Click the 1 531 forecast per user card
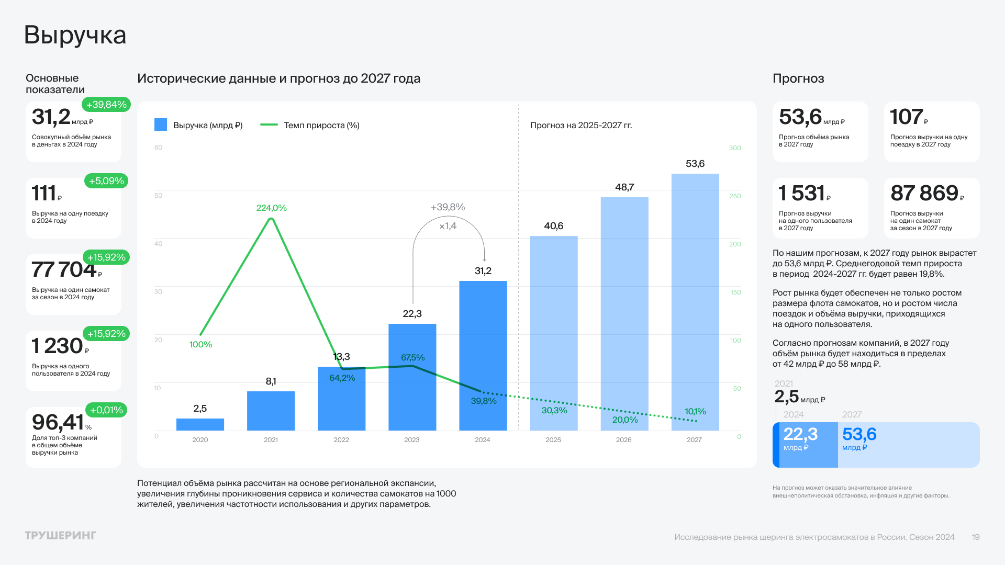The width and height of the screenshot is (1005, 565). coord(820,208)
